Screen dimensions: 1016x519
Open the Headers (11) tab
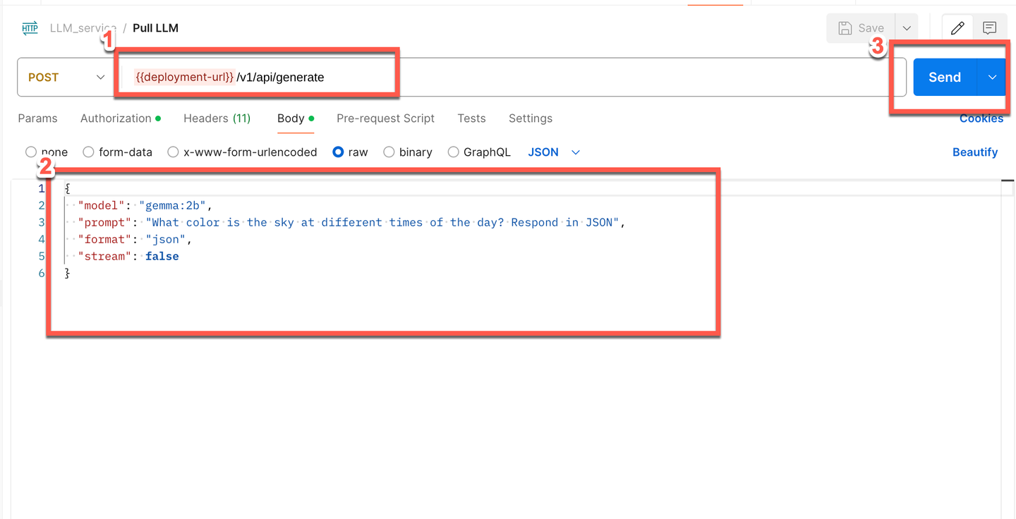217,118
